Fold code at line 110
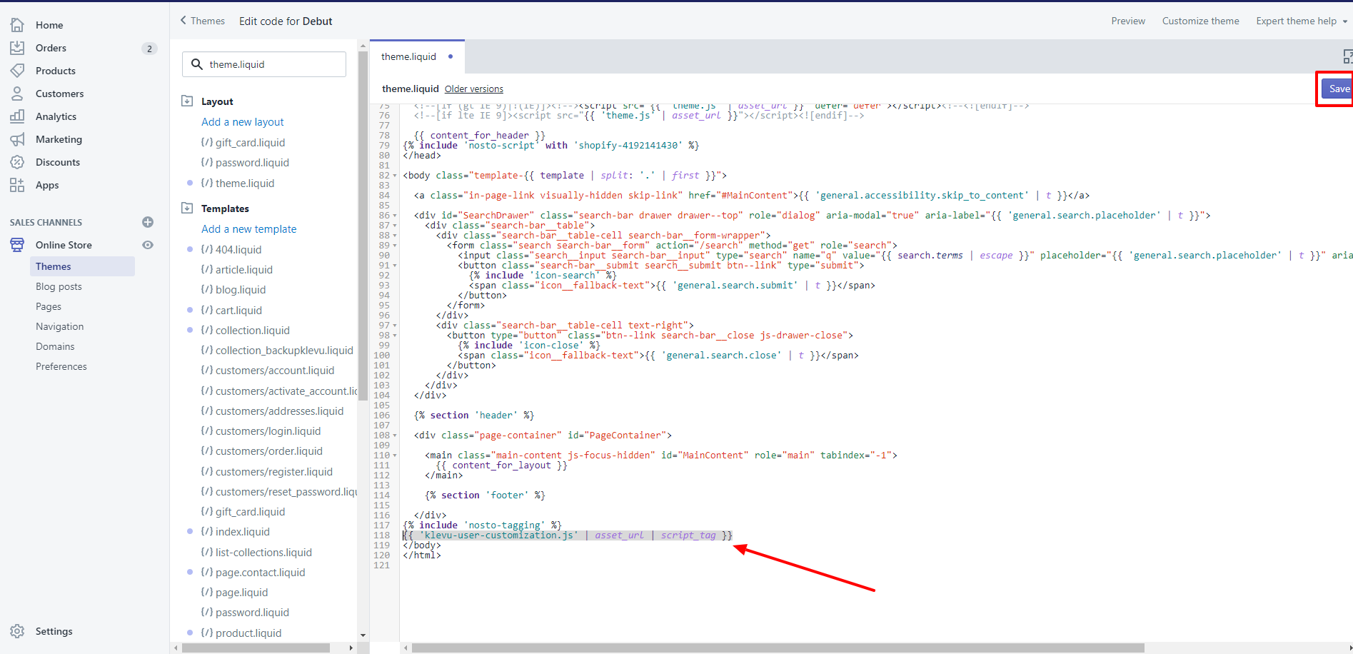This screenshot has height=654, width=1353. point(395,456)
